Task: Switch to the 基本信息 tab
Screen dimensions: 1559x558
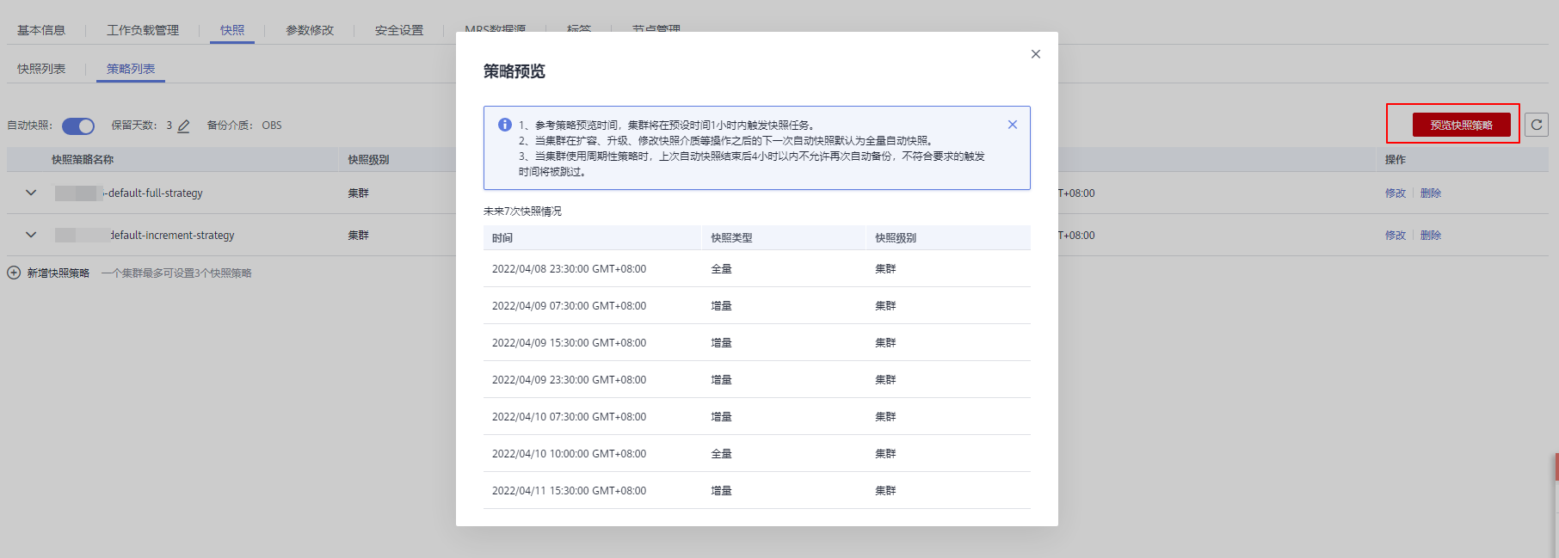Action: (x=41, y=30)
